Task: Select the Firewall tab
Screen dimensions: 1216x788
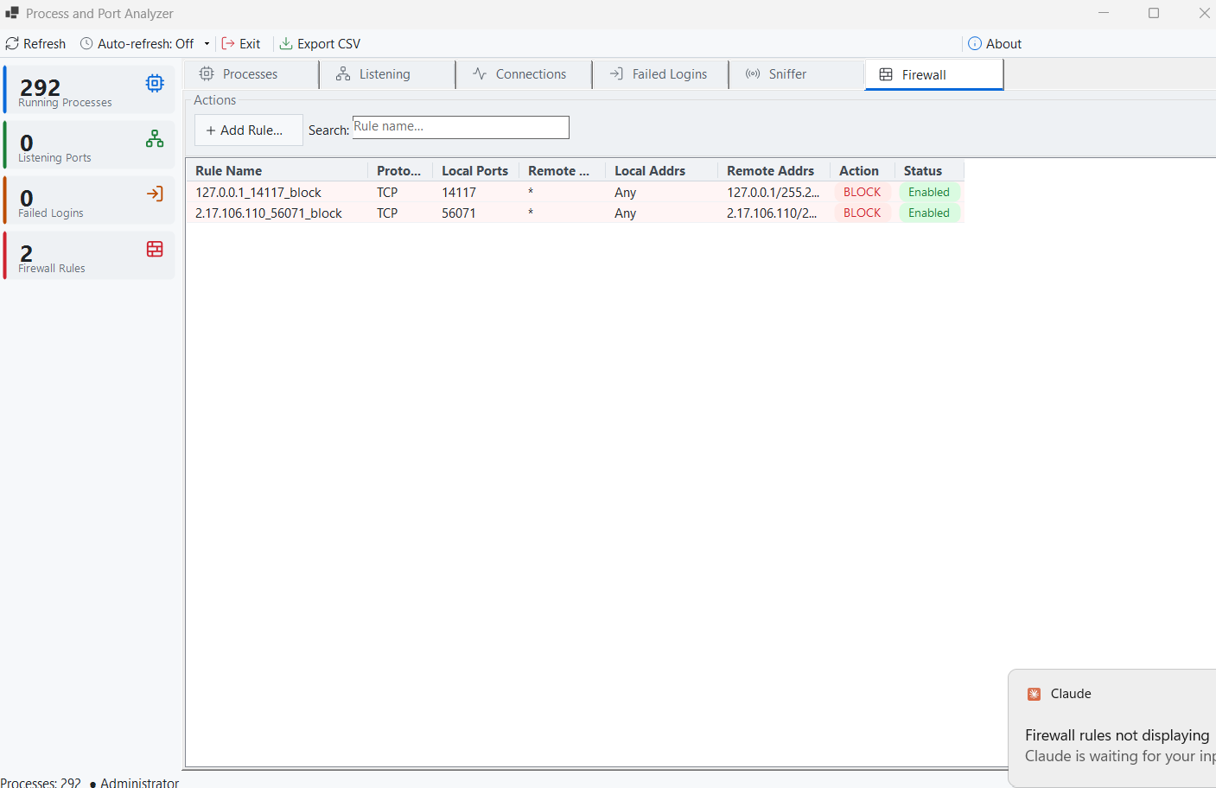Action: [934, 74]
